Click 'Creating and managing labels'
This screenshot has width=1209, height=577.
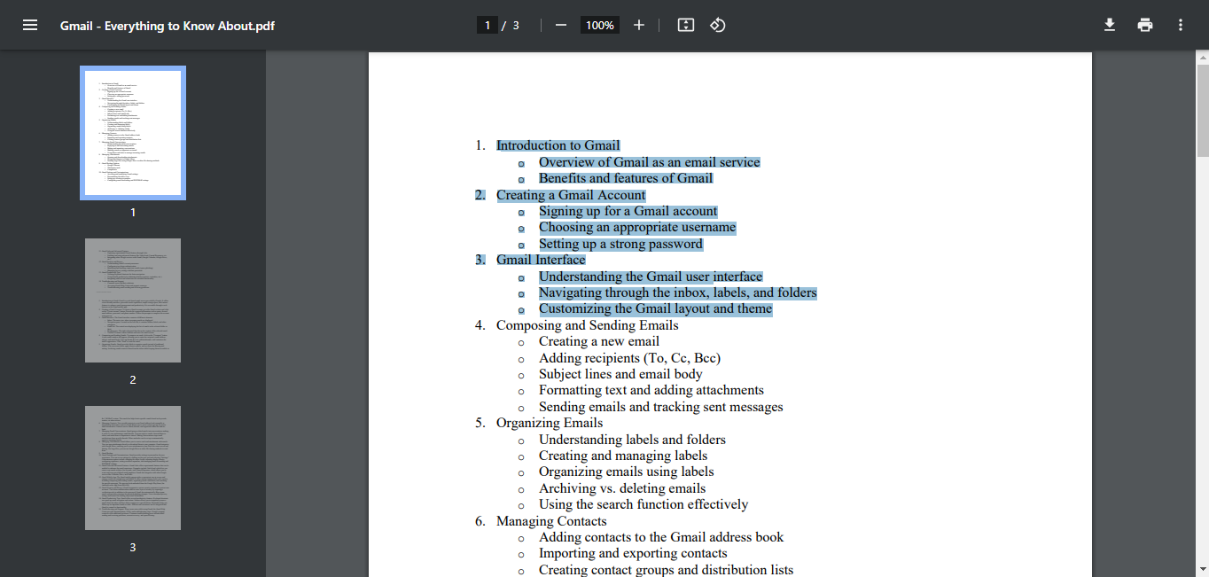(x=623, y=456)
